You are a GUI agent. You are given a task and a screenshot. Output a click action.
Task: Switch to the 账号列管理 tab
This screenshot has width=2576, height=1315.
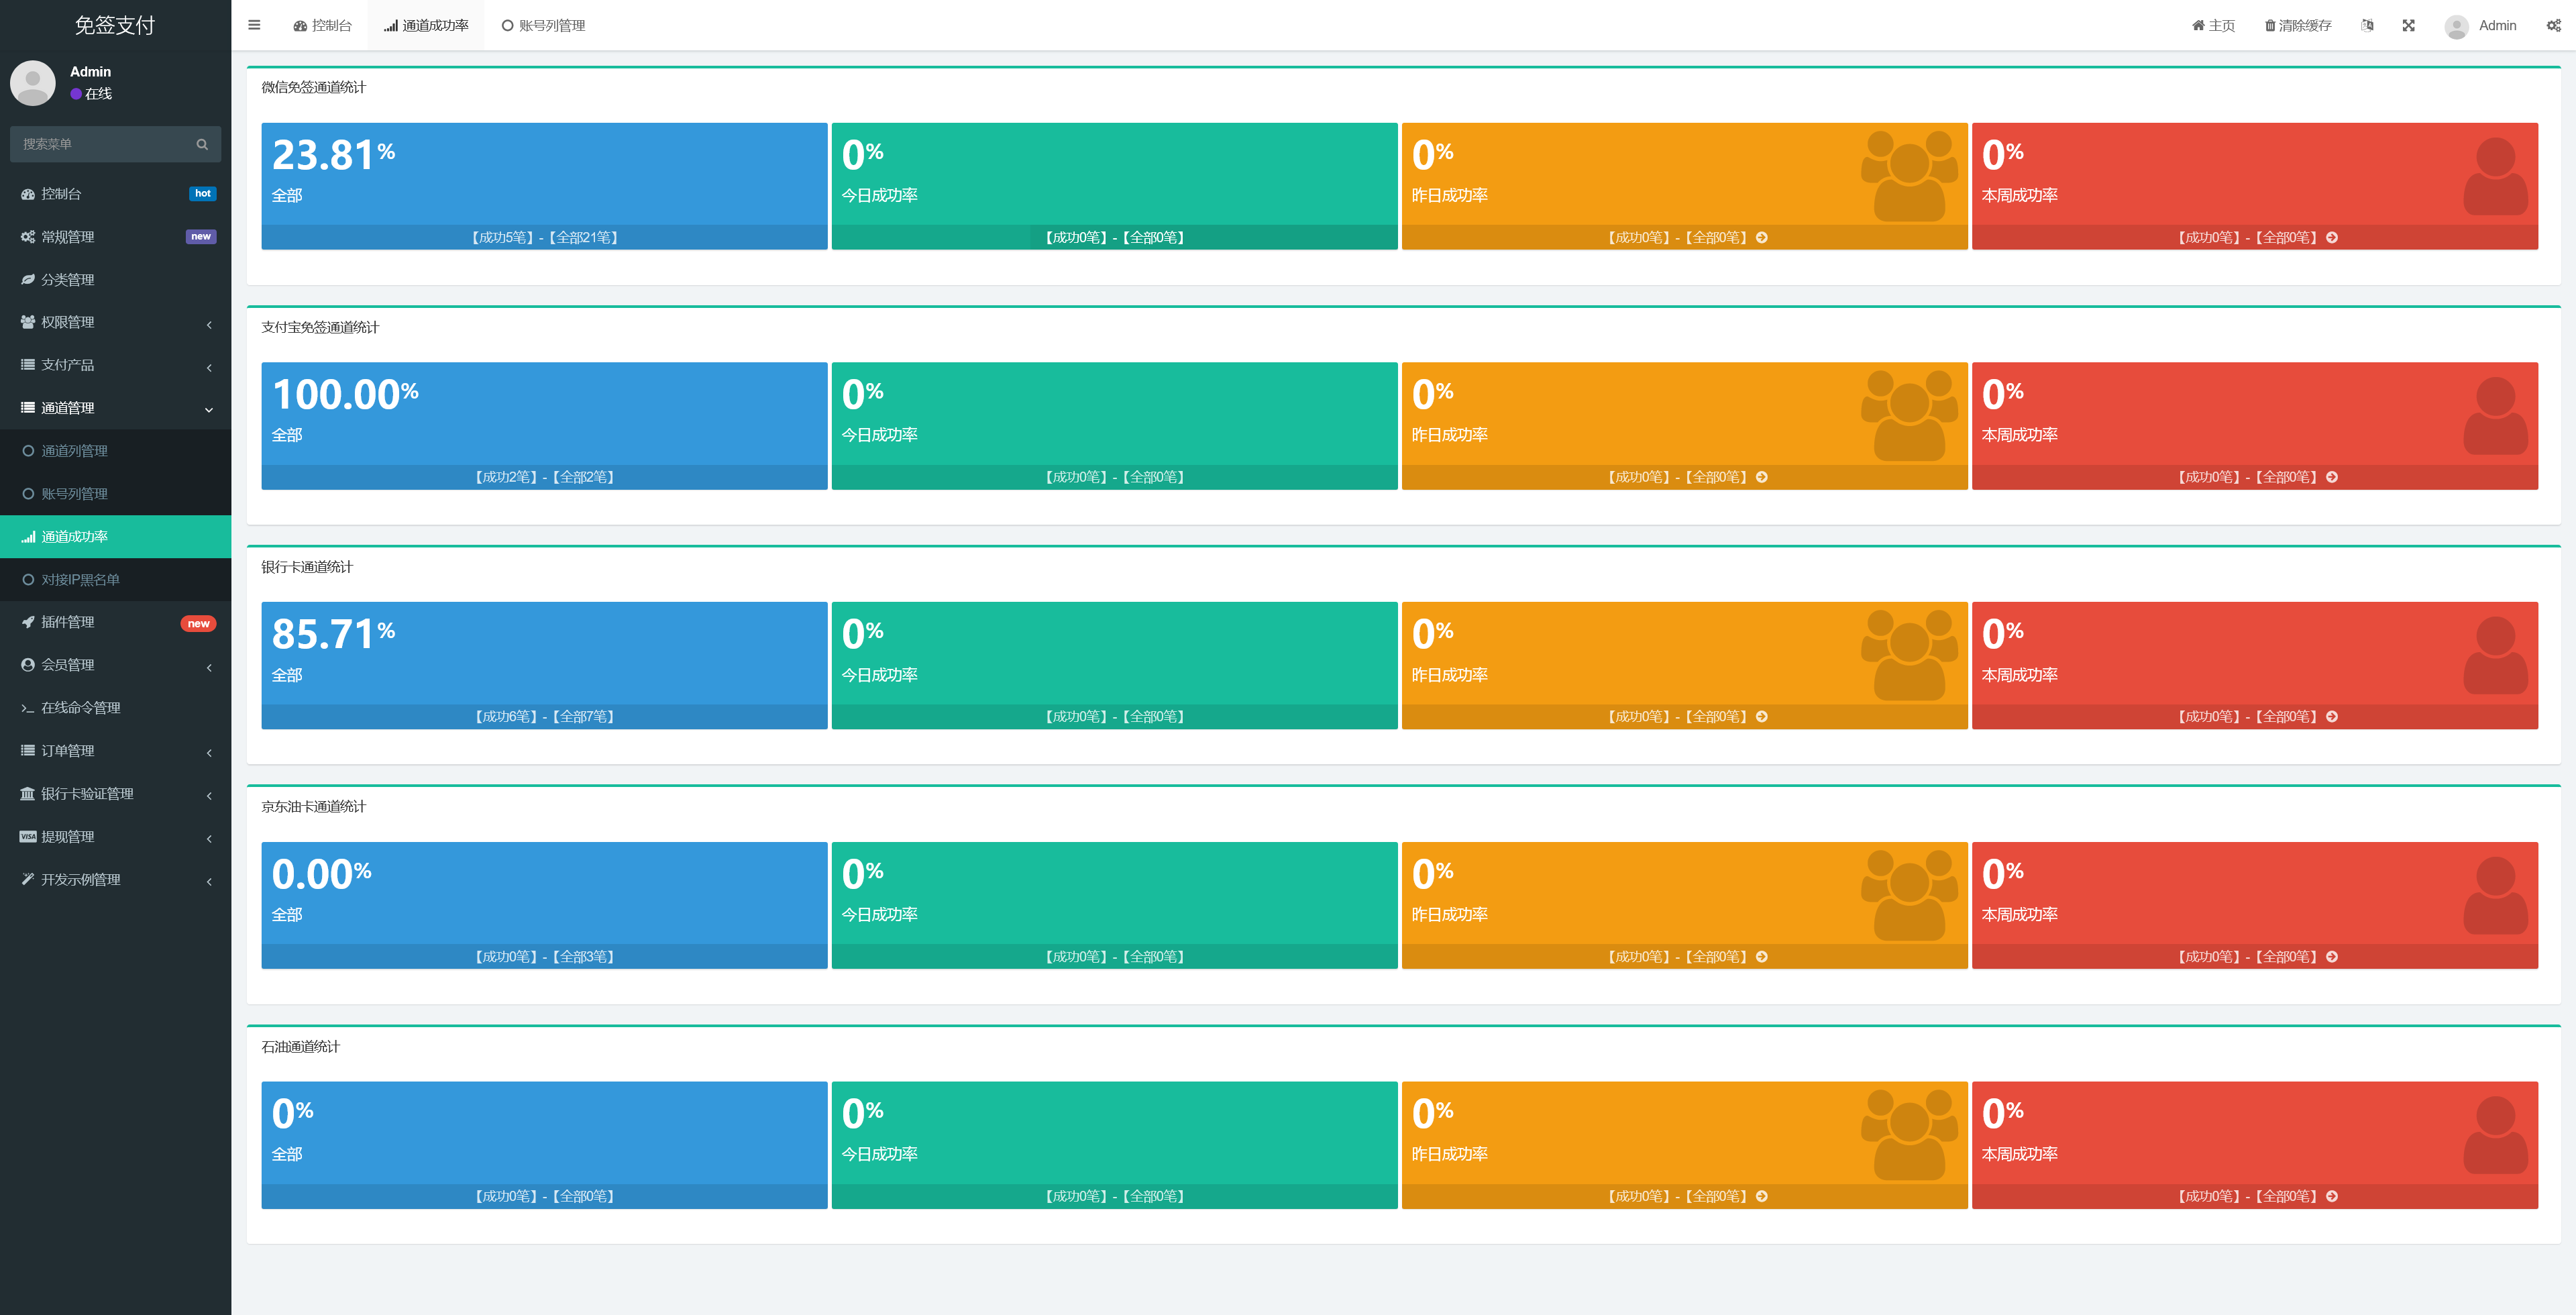[543, 25]
